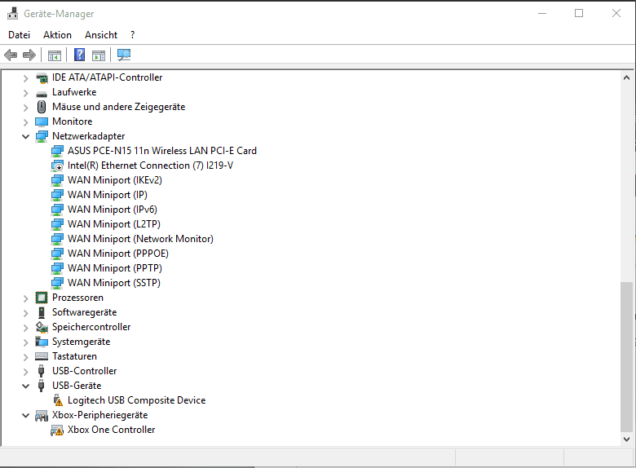Expand the Laufwerke node
636x468 pixels.
25,93
